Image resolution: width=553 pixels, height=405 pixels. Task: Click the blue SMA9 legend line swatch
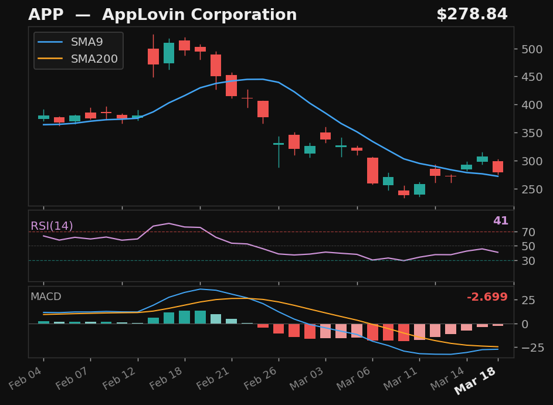[50, 42]
